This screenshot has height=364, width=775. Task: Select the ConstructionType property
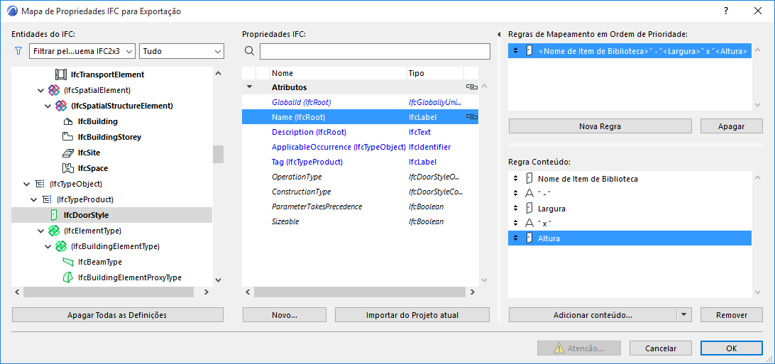(x=360, y=191)
